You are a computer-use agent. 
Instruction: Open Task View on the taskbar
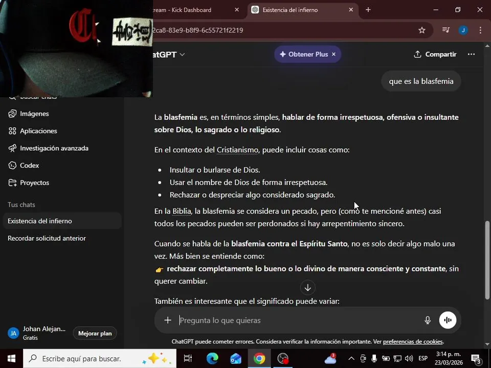[x=188, y=359]
